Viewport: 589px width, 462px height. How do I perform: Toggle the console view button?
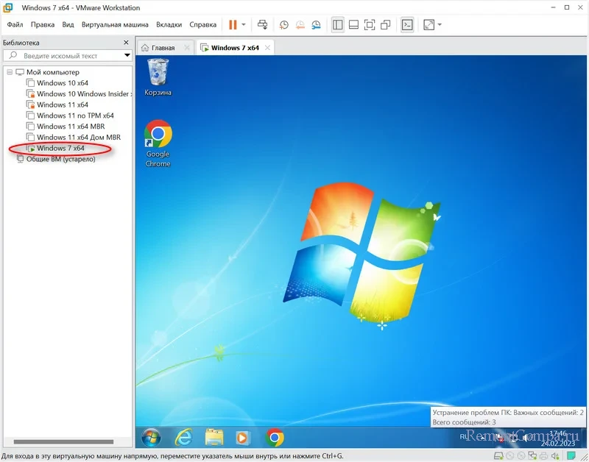coord(407,25)
